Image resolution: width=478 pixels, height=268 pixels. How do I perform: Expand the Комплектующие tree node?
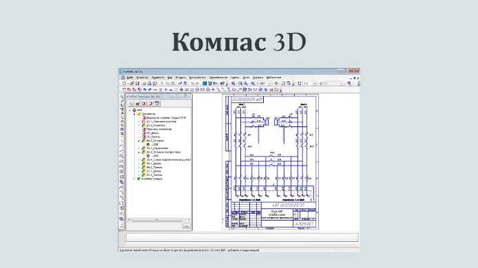tap(134, 179)
